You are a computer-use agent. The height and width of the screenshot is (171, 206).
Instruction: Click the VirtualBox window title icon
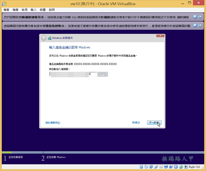[4, 4]
